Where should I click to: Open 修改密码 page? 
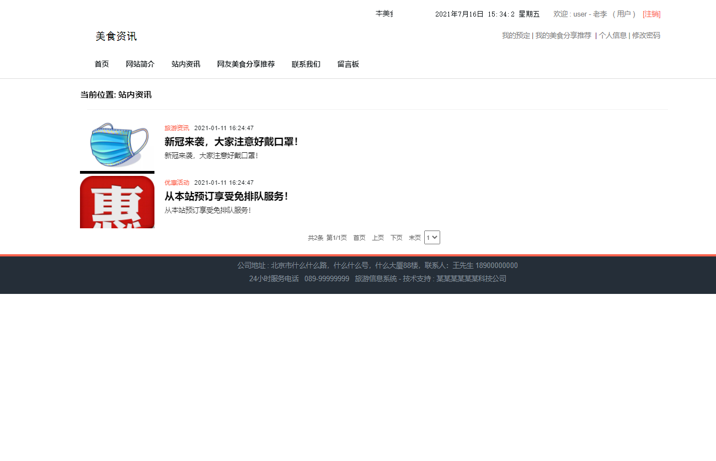point(645,35)
